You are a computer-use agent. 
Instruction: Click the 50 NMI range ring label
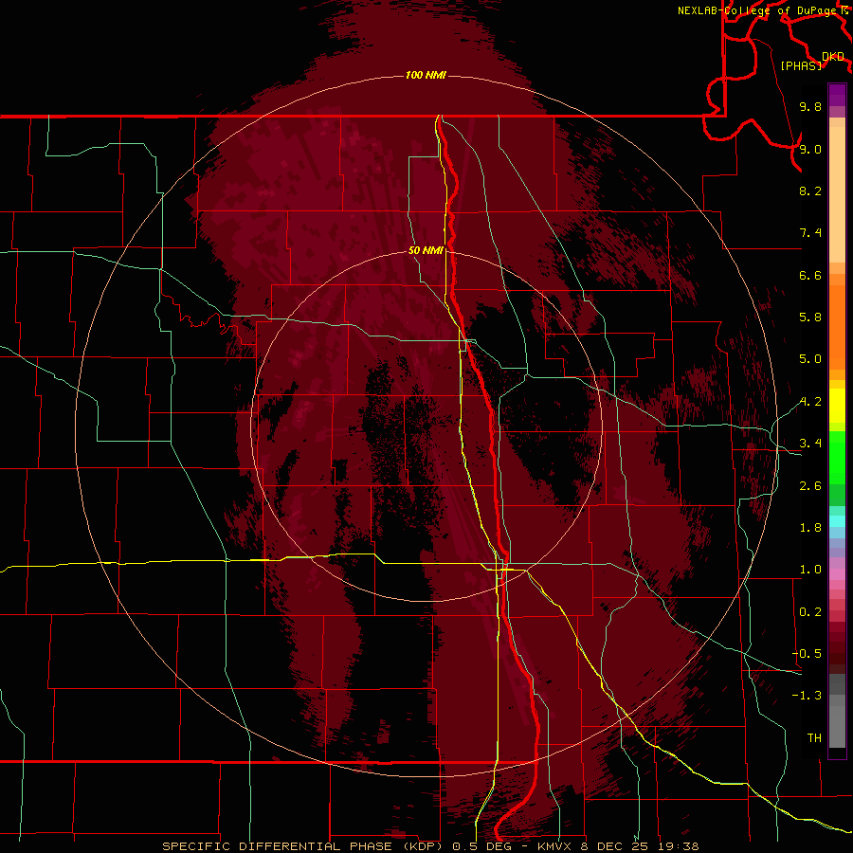[x=426, y=250]
